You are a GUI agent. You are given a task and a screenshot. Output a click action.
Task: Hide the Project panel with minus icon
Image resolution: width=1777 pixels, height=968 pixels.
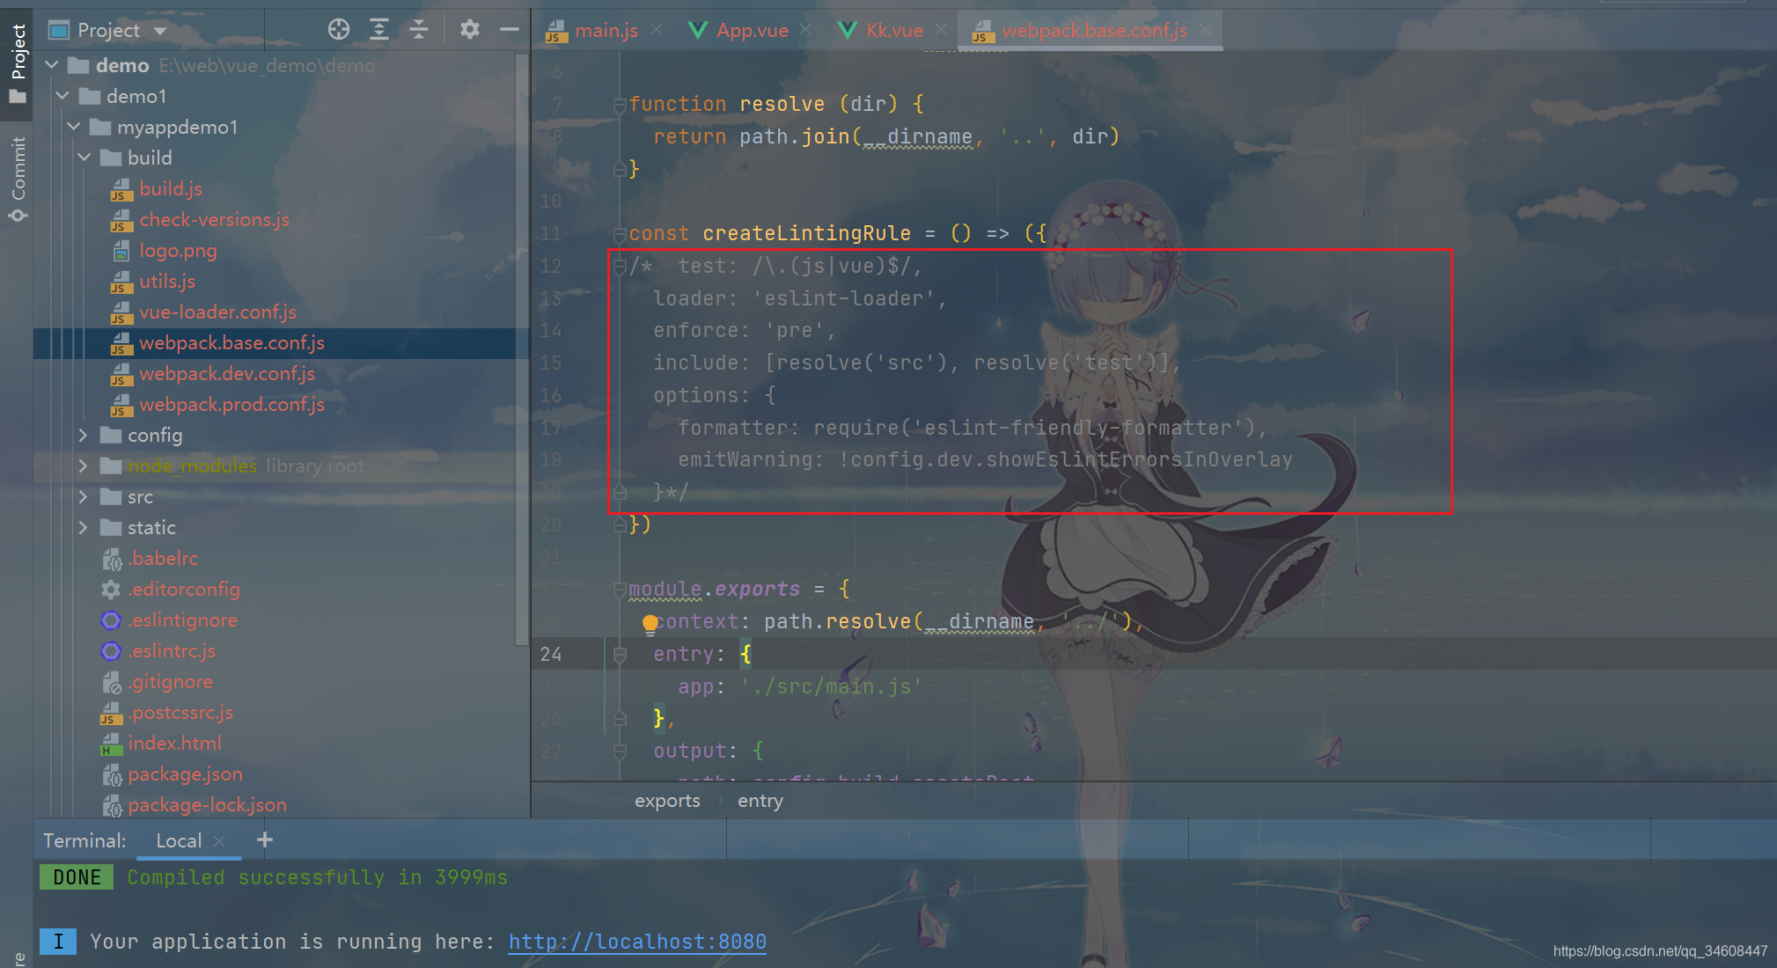[510, 30]
